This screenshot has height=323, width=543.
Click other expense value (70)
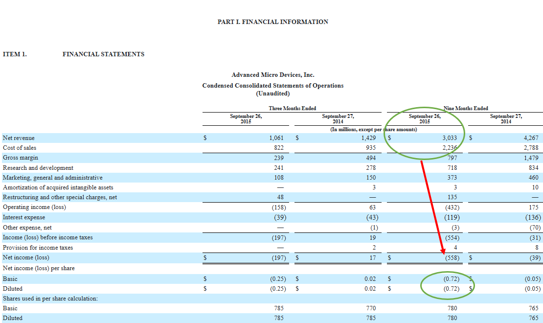(535, 228)
